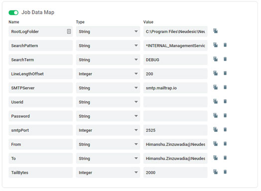
Task: Delete the LineLengthOffset row
Action: [x=225, y=73]
